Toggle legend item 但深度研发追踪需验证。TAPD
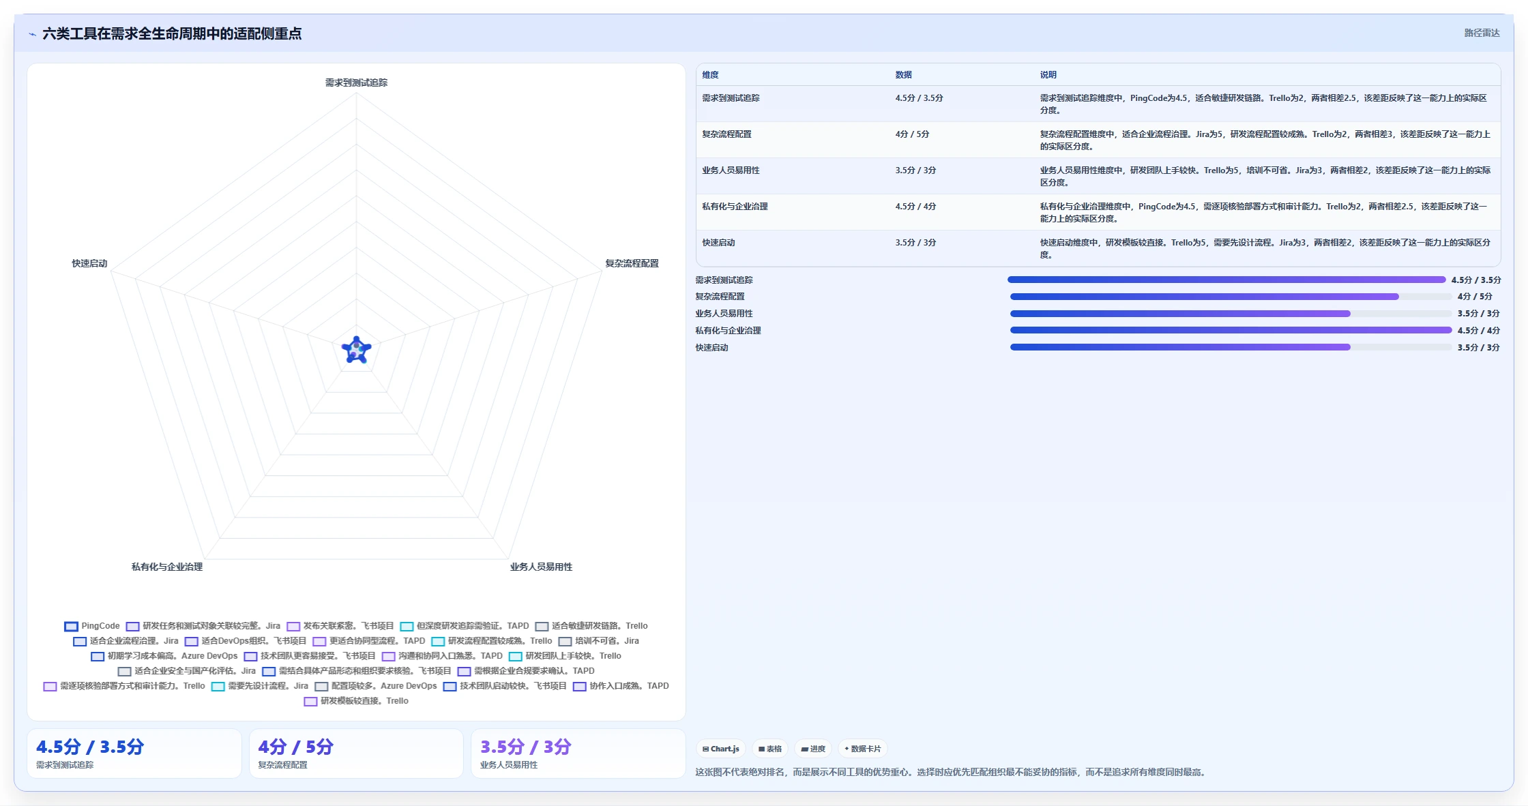 click(x=465, y=626)
